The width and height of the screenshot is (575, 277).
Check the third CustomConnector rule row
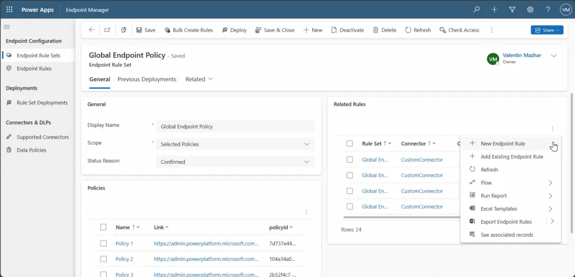coord(349,191)
